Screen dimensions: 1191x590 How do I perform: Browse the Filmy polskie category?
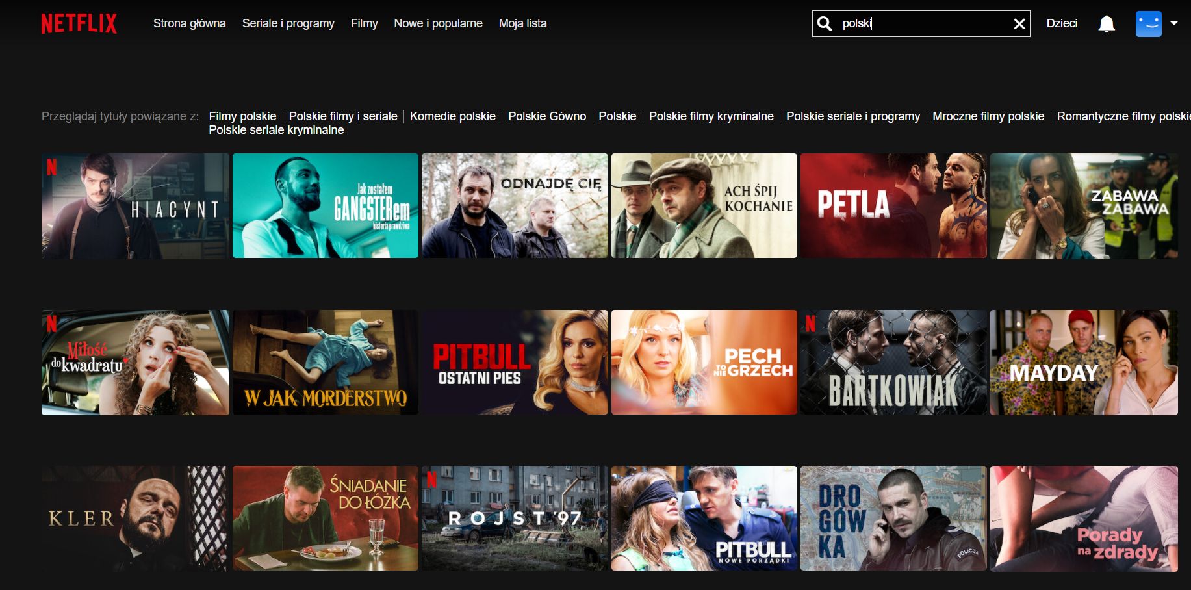pyautogui.click(x=242, y=116)
